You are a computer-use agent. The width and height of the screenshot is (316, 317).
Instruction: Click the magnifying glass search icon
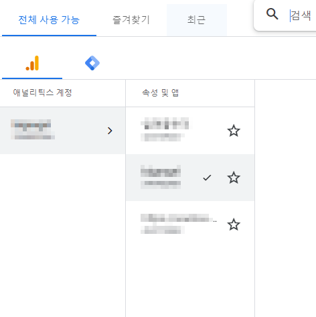(272, 14)
